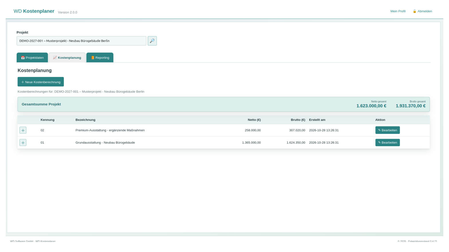Select the Grundausstattung - Neubau Bürogebäude cell

click(x=105, y=142)
